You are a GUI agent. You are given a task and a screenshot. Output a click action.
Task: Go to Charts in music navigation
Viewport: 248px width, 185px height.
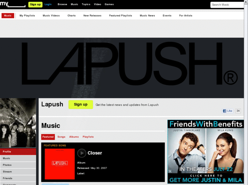coord(72,16)
